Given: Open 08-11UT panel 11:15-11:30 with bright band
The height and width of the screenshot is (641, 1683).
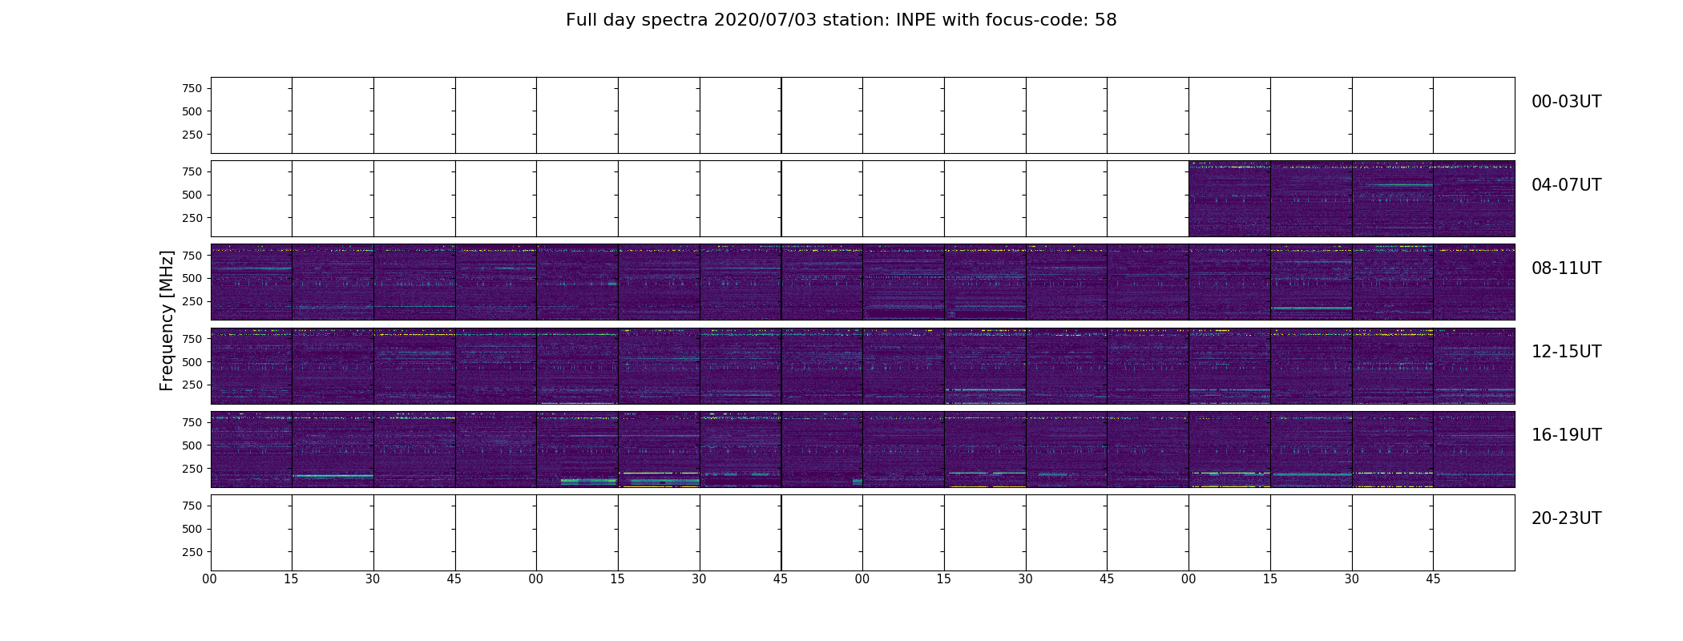Looking at the screenshot, I should tap(1311, 282).
